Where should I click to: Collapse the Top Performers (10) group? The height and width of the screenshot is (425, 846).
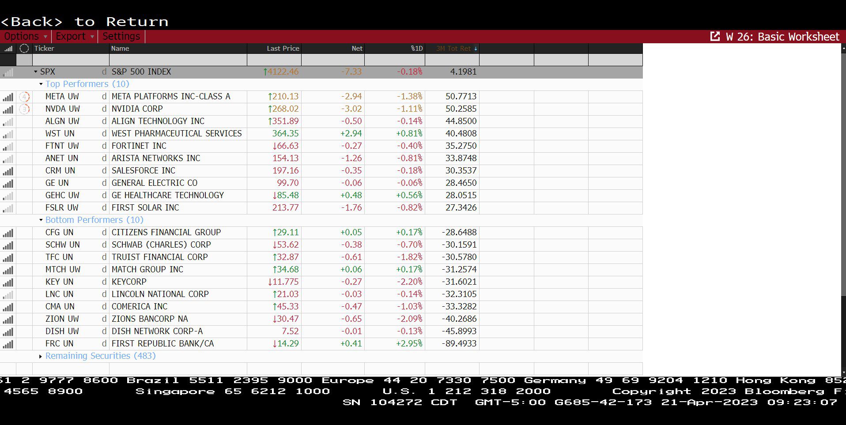pyautogui.click(x=41, y=84)
